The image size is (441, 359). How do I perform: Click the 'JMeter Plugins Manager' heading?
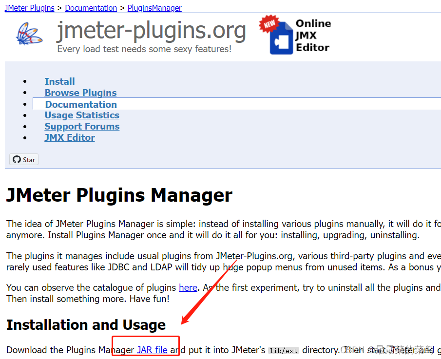click(x=119, y=195)
